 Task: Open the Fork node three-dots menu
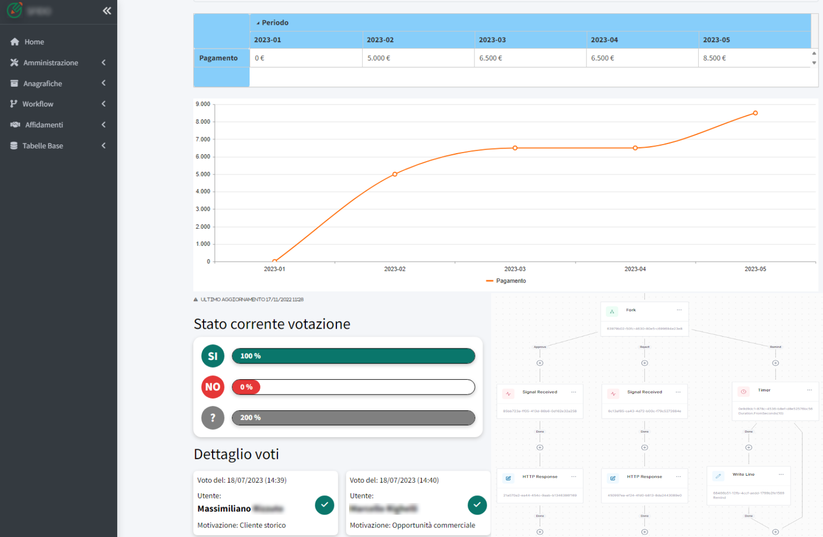click(679, 310)
